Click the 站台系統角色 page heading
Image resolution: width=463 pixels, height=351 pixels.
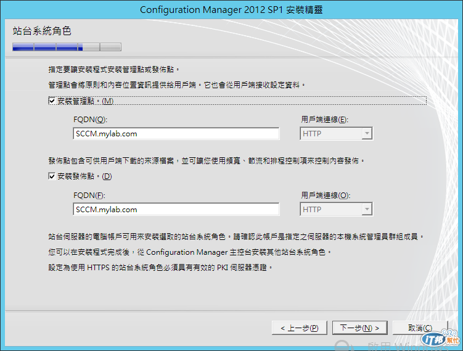(42, 31)
